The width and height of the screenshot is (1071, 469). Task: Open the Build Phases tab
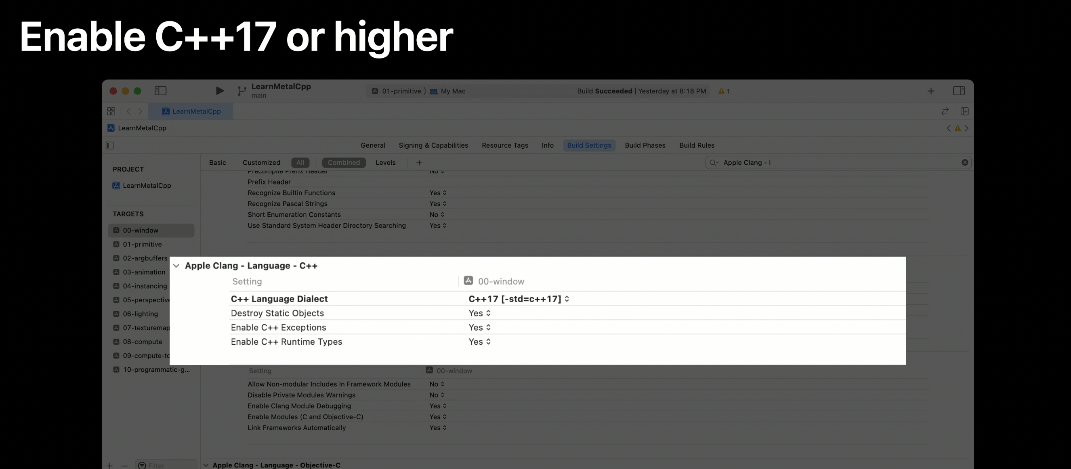pyautogui.click(x=645, y=145)
